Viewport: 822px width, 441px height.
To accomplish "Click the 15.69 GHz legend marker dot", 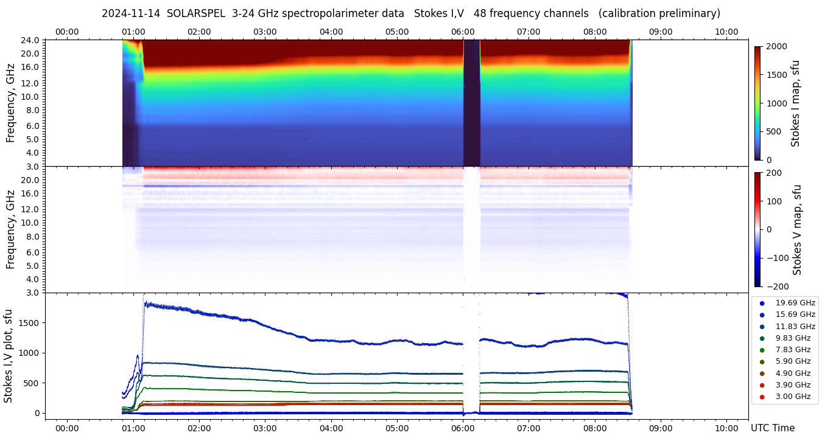I will tap(762, 314).
